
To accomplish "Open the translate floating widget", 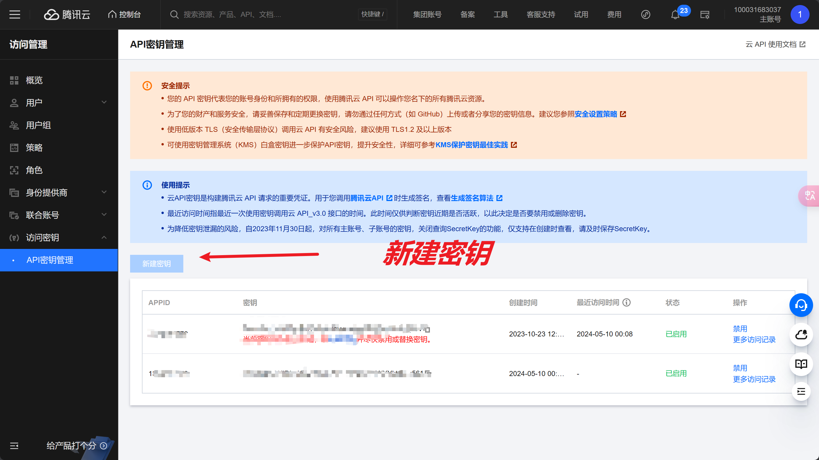I will click(x=810, y=195).
